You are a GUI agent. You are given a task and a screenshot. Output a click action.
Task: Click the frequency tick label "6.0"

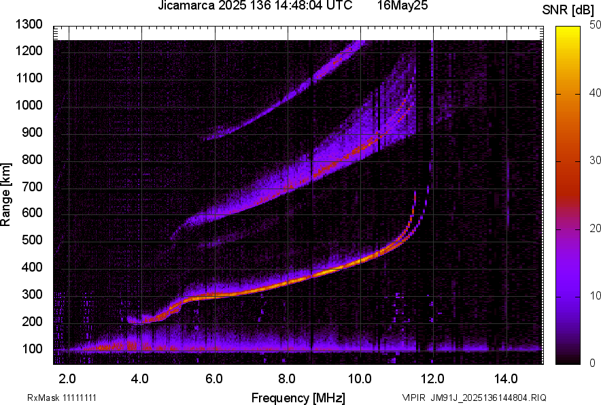click(x=214, y=379)
